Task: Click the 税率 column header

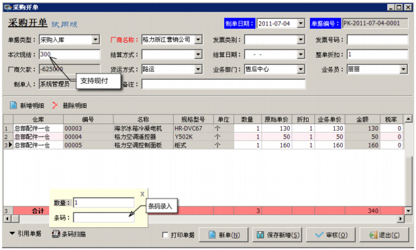Action: (391, 119)
